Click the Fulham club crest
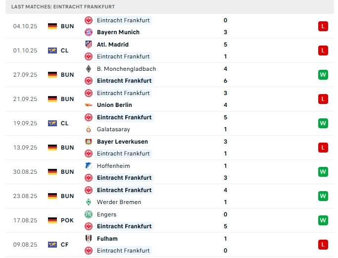The height and width of the screenshot is (258, 338). pyautogui.click(x=89, y=239)
